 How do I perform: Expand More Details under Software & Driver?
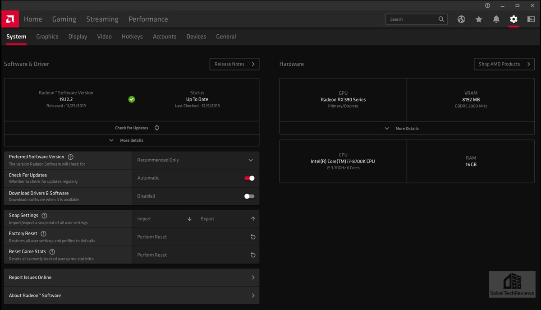pyautogui.click(x=132, y=140)
